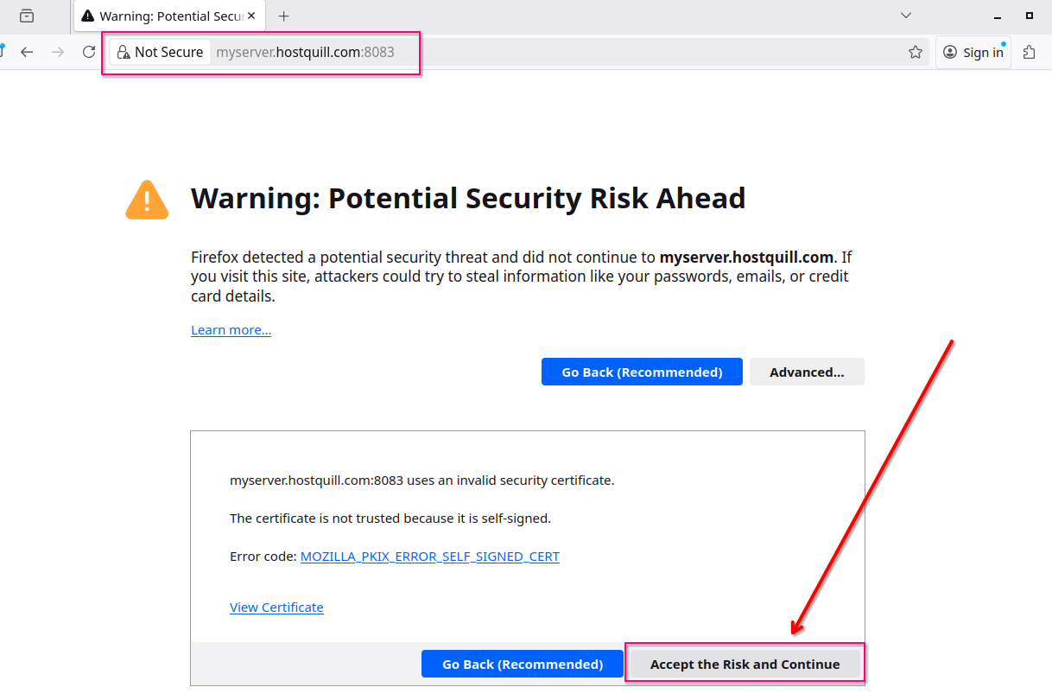Open the Extensions puzzle icon

(x=1029, y=52)
